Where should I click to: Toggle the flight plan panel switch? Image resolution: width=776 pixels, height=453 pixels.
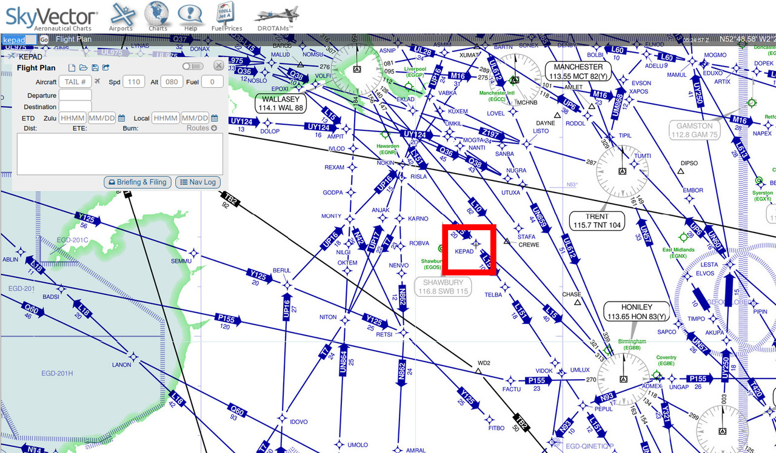tap(193, 65)
